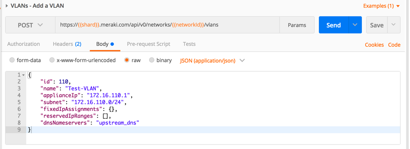Click the request URL field

point(167,25)
